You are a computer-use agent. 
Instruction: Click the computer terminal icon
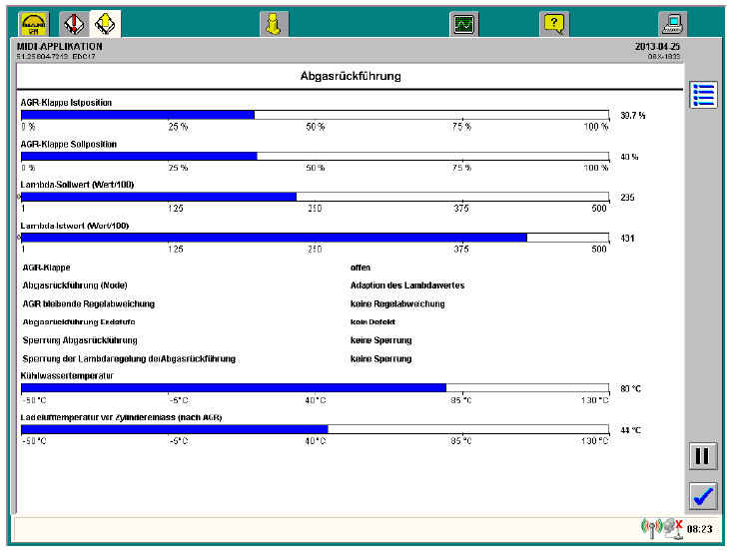coord(672,23)
